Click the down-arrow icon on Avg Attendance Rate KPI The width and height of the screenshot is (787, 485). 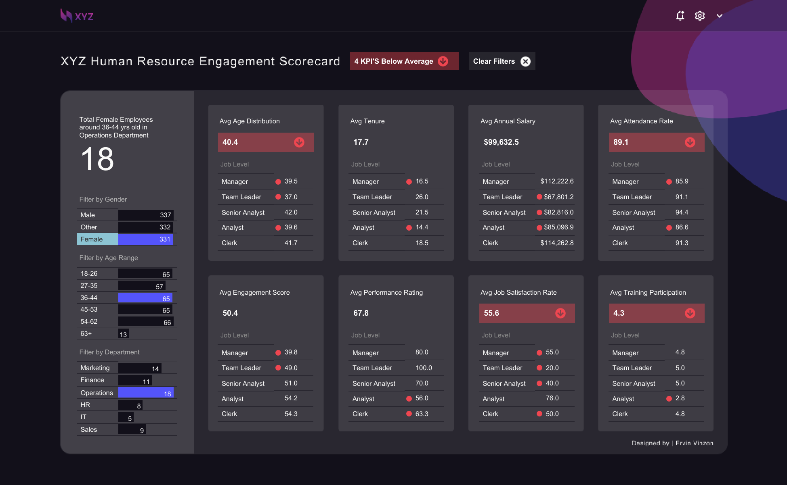[690, 142]
